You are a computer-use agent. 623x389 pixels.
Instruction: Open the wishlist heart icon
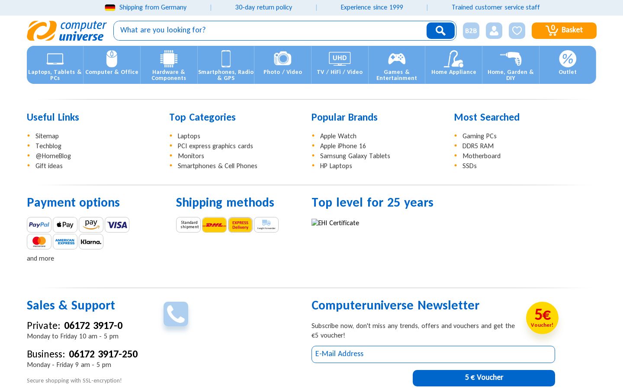point(517,31)
